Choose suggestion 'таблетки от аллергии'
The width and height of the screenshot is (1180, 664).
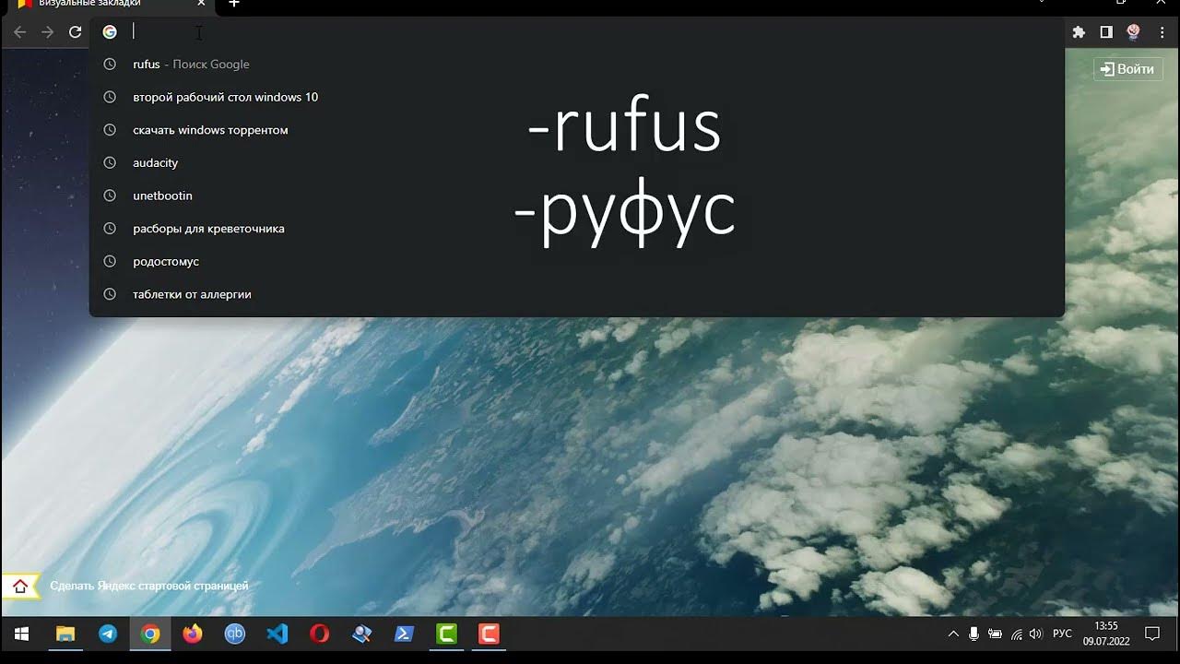(x=576, y=294)
